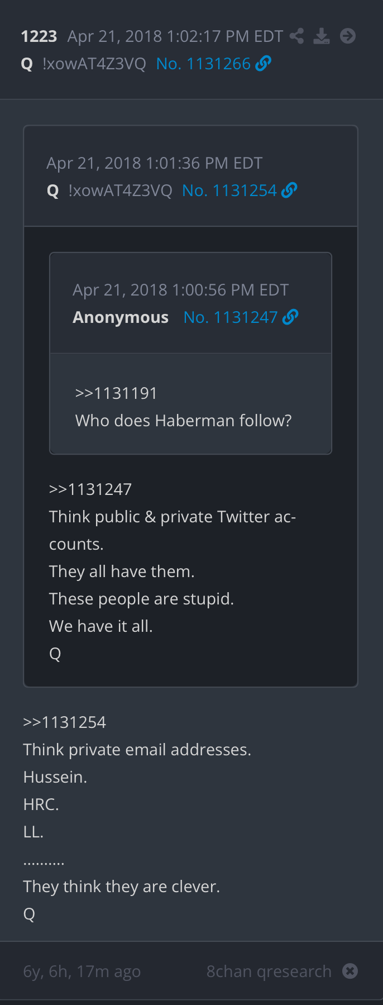Open Anonymous post No. 1131247
This screenshot has height=1005, width=383.
click(x=230, y=316)
